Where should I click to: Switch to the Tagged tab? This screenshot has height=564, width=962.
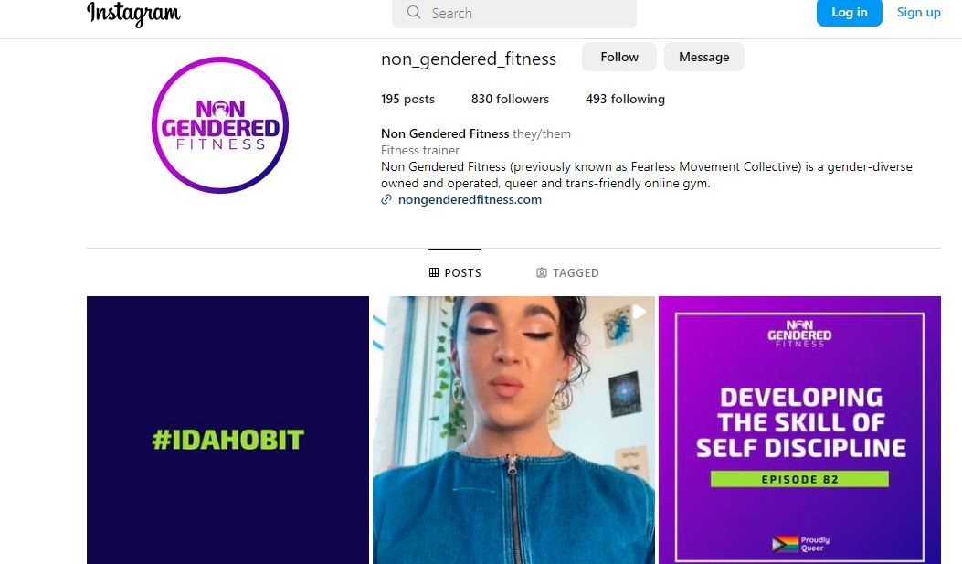[x=567, y=272]
